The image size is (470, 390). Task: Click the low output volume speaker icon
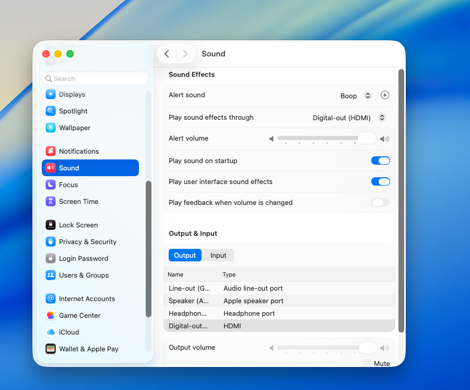coord(271,348)
